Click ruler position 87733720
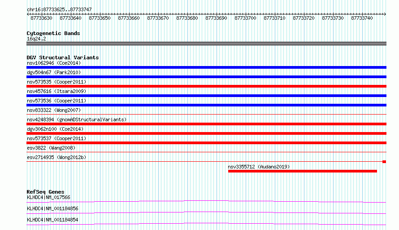 point(304,18)
